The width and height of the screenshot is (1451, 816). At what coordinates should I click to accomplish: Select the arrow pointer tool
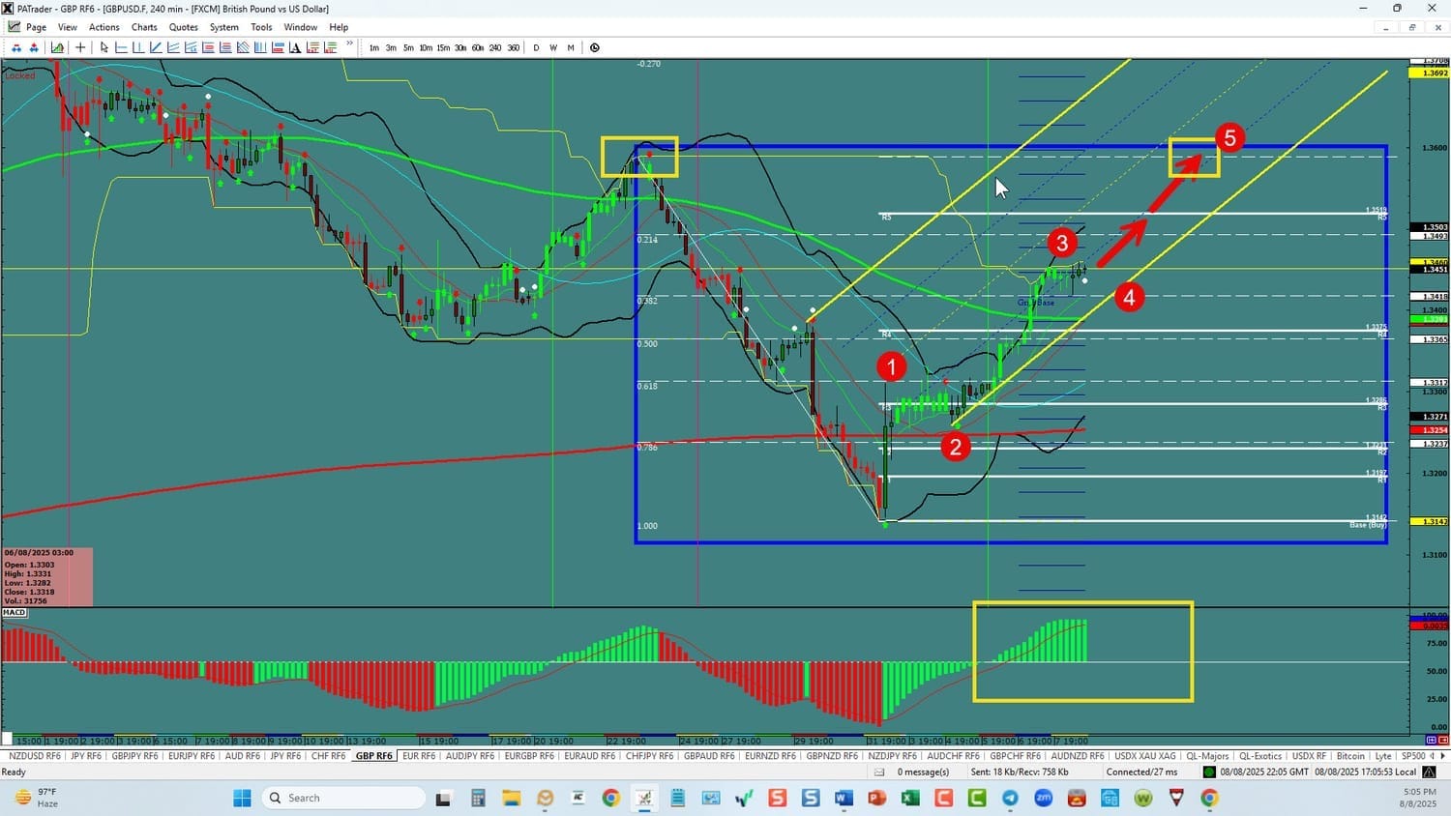pos(104,47)
